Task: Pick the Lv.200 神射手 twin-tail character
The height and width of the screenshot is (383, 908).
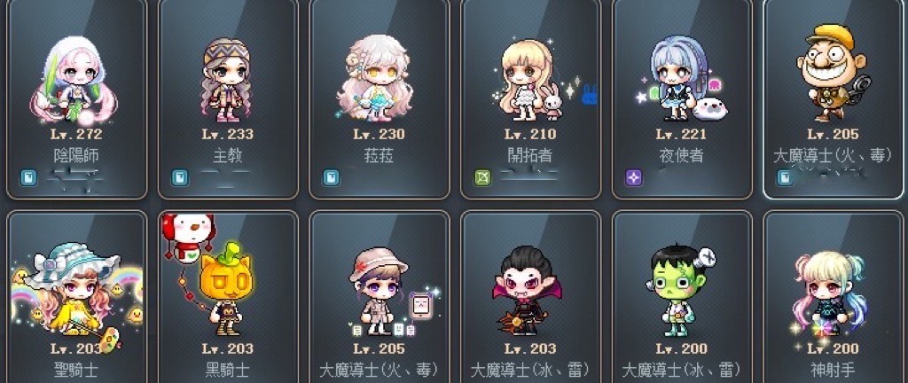Action: (834, 297)
